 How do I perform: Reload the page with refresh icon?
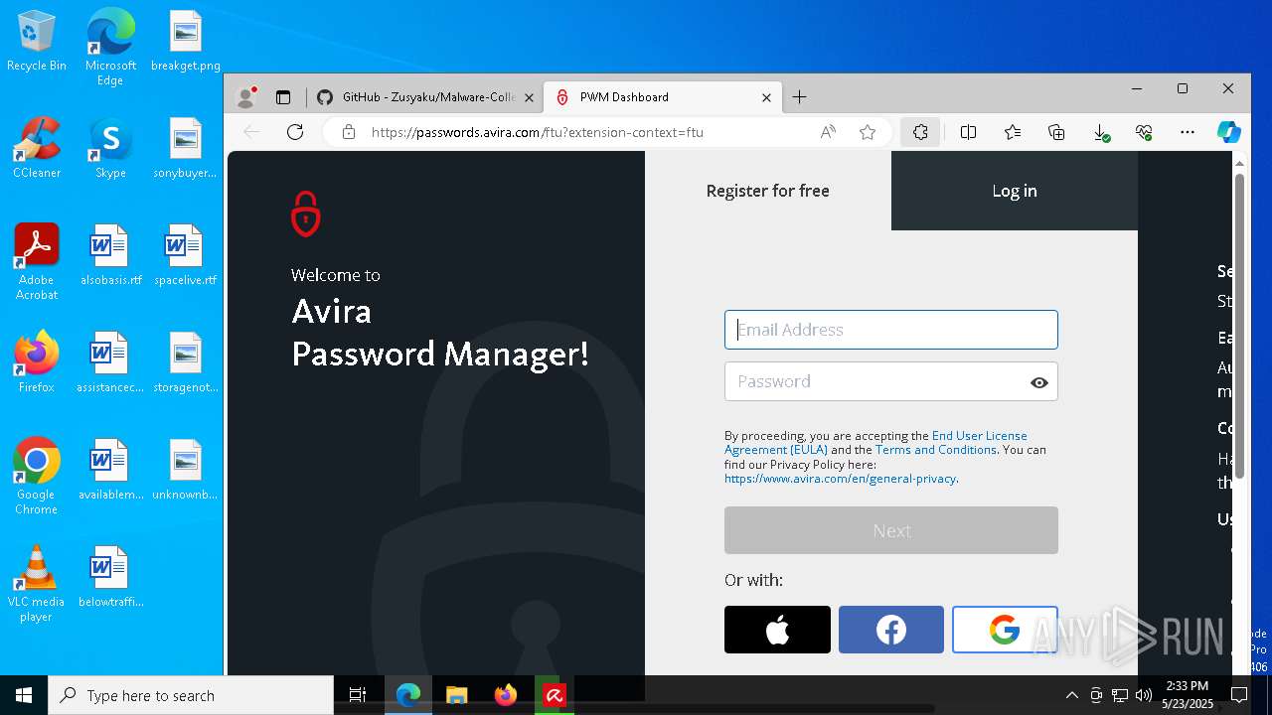[295, 132]
